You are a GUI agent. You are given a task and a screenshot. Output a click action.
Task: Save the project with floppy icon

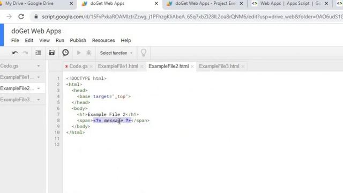point(51,53)
